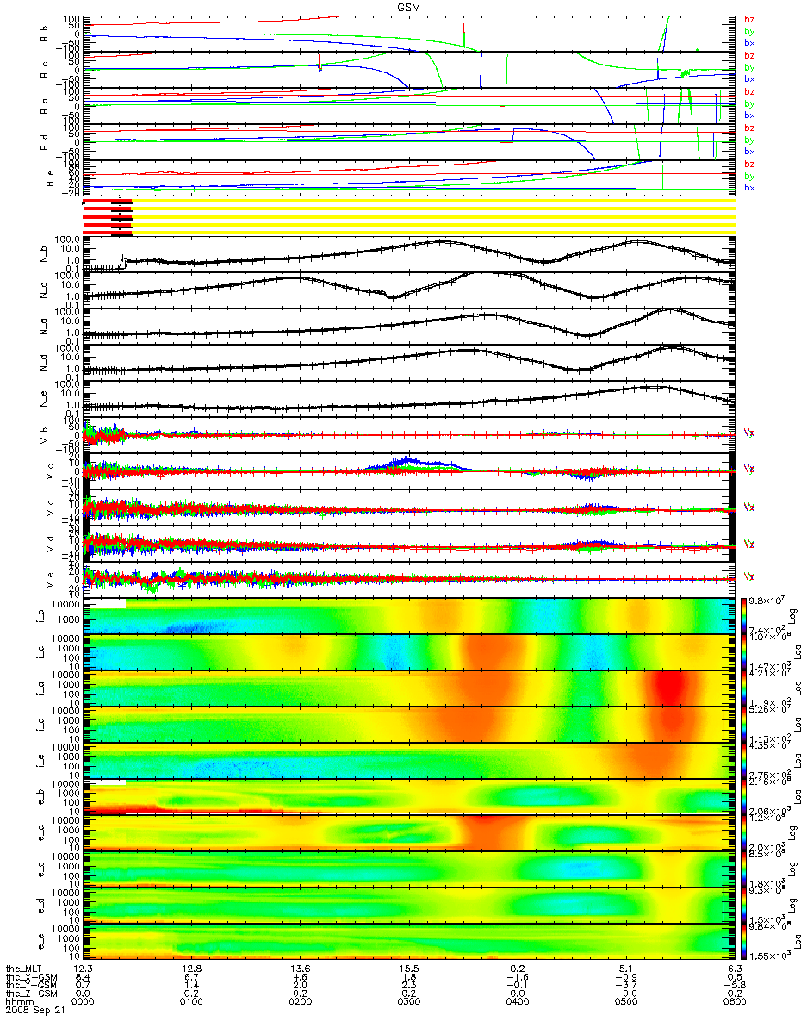Image resolution: width=801 pixels, height=1034 pixels.
Task: Click the MLT value "12.3"
Action: click(x=84, y=967)
